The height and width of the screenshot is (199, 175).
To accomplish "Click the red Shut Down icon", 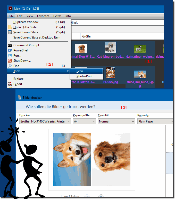I will (10, 61).
